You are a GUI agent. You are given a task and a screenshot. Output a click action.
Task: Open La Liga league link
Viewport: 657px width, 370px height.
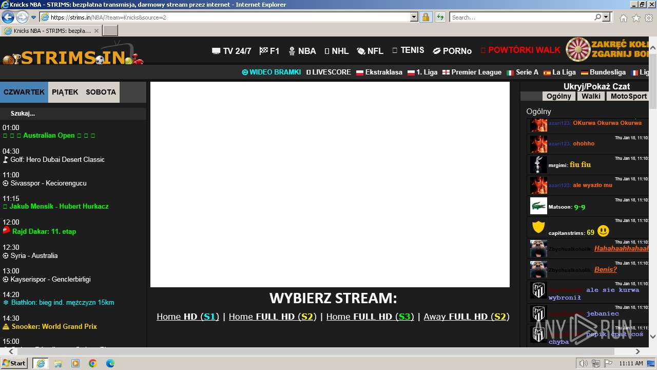(559, 72)
